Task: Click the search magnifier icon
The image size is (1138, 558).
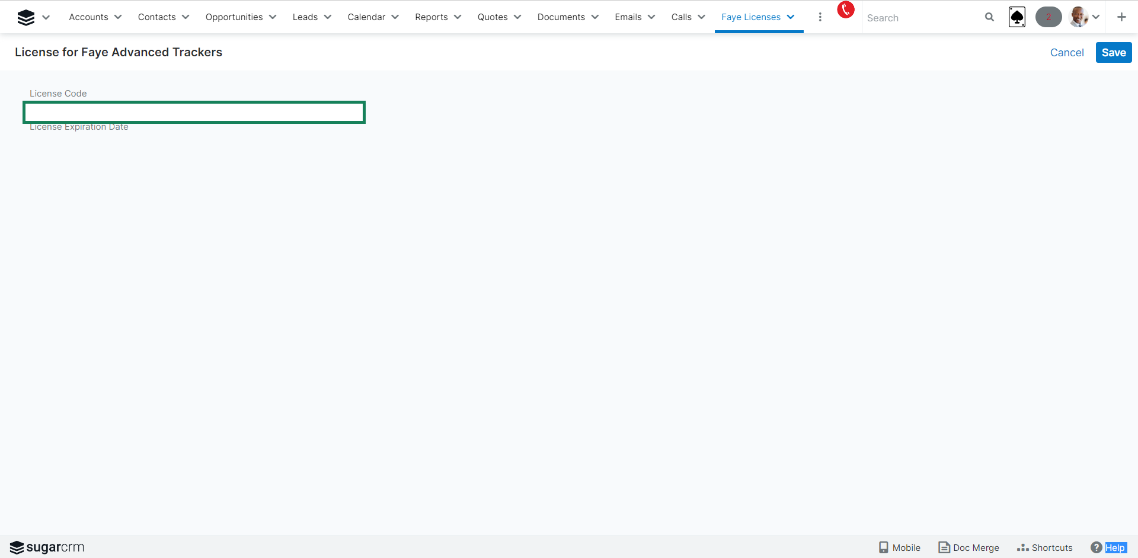Action: (989, 17)
